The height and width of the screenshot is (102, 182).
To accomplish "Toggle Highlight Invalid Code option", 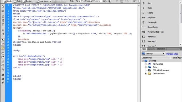I will [x=3, y=44].
